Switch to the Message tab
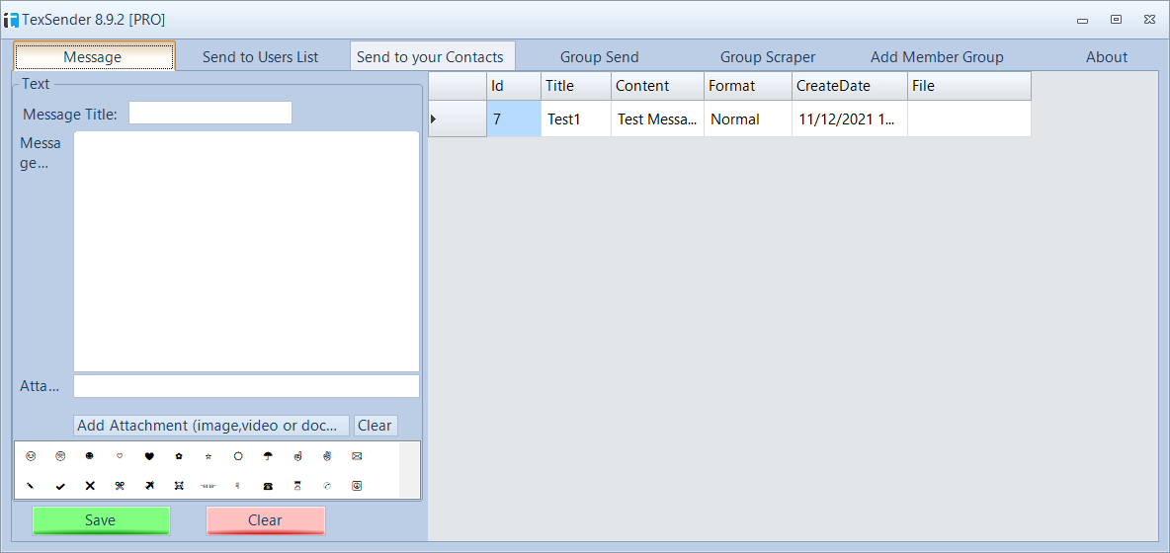The height and width of the screenshot is (553, 1170). tap(94, 56)
